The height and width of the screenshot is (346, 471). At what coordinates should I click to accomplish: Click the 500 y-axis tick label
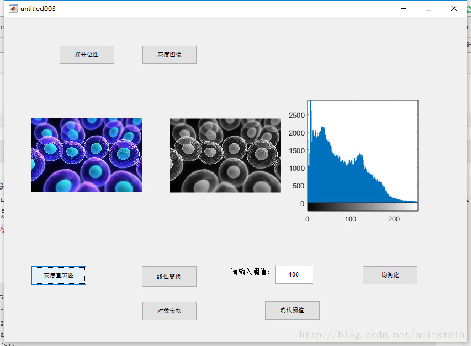pyautogui.click(x=298, y=186)
